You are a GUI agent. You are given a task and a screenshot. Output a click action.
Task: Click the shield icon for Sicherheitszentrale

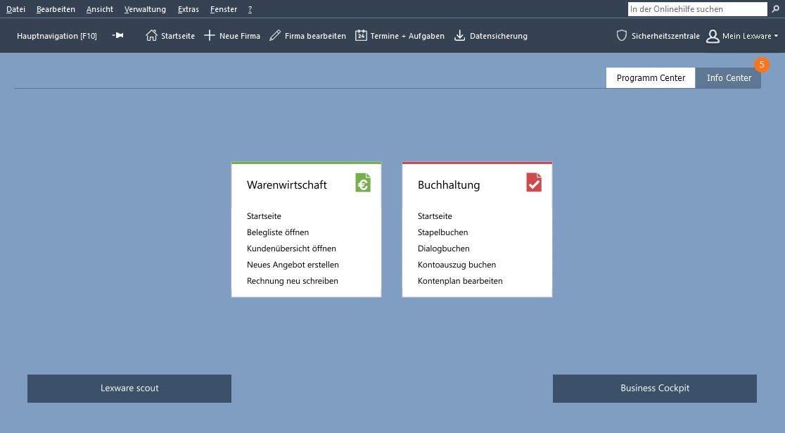(621, 35)
